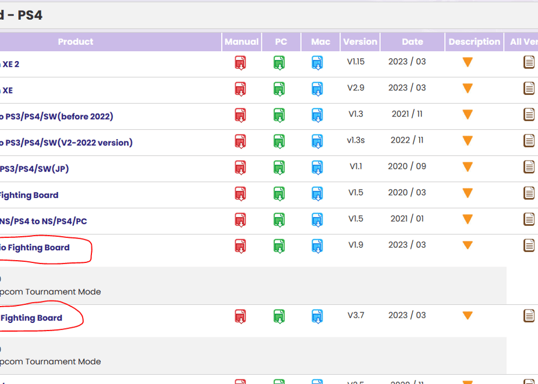Expand the description for XE 2 V1.15
The height and width of the screenshot is (384, 538).
[x=468, y=62]
